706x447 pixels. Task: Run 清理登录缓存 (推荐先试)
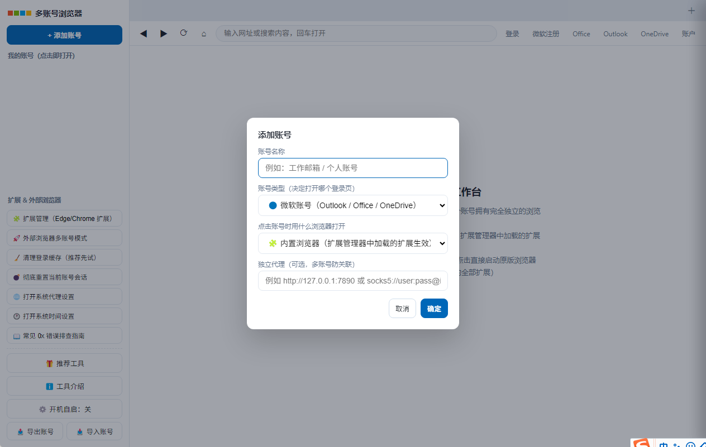click(64, 258)
